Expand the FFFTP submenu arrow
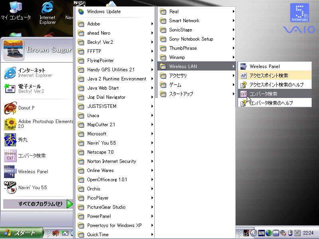 (152, 51)
